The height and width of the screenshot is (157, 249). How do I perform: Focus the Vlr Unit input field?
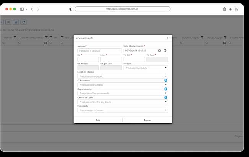coord(134,59)
